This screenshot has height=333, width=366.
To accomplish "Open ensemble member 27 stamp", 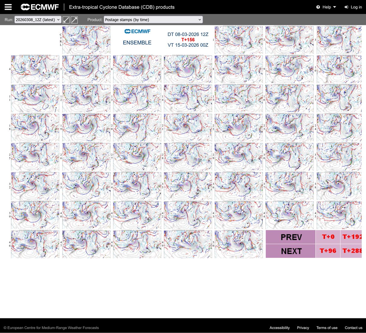I will [137, 157].
